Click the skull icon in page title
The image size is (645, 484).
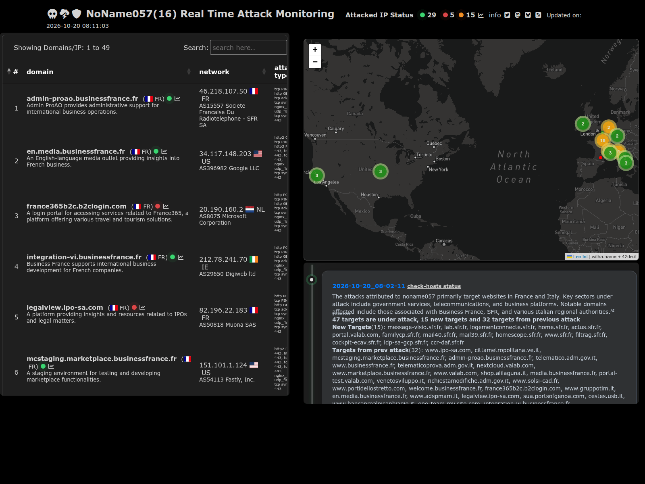coord(52,14)
